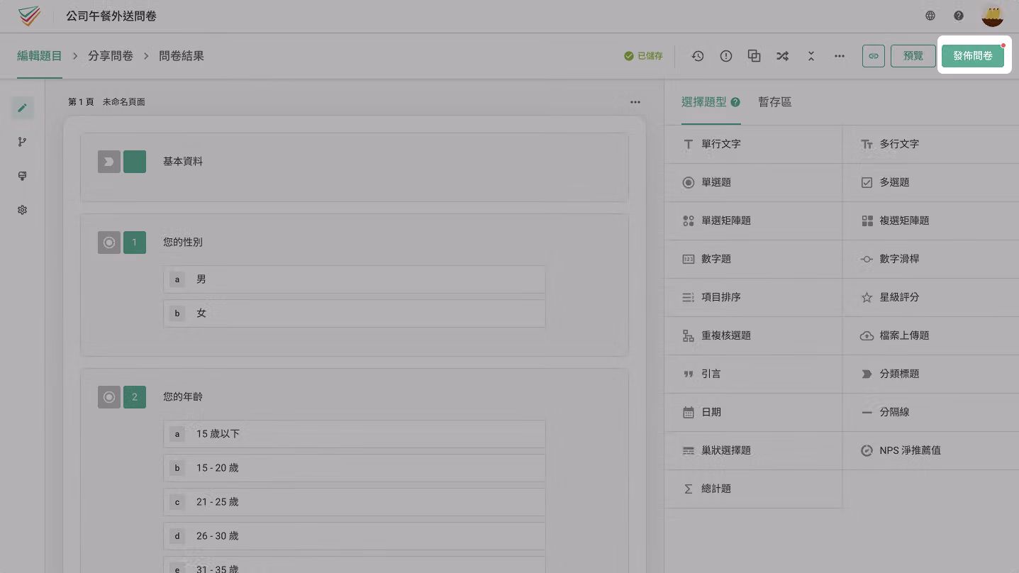
Task: Select option 15 歲以下
Action: 355,434
